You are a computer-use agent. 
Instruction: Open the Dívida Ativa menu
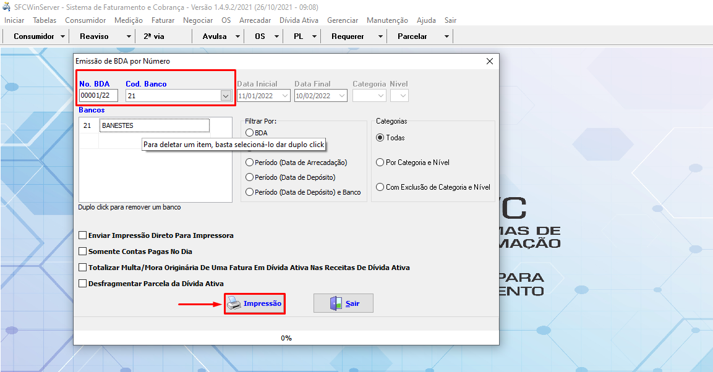pyautogui.click(x=299, y=20)
